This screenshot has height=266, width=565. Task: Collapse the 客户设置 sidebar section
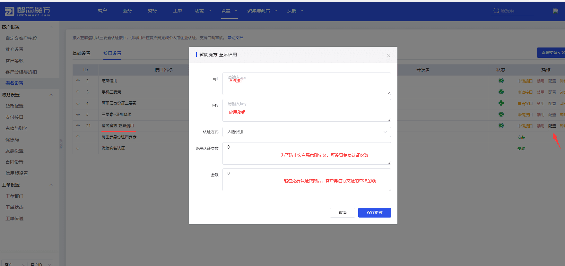51,27
